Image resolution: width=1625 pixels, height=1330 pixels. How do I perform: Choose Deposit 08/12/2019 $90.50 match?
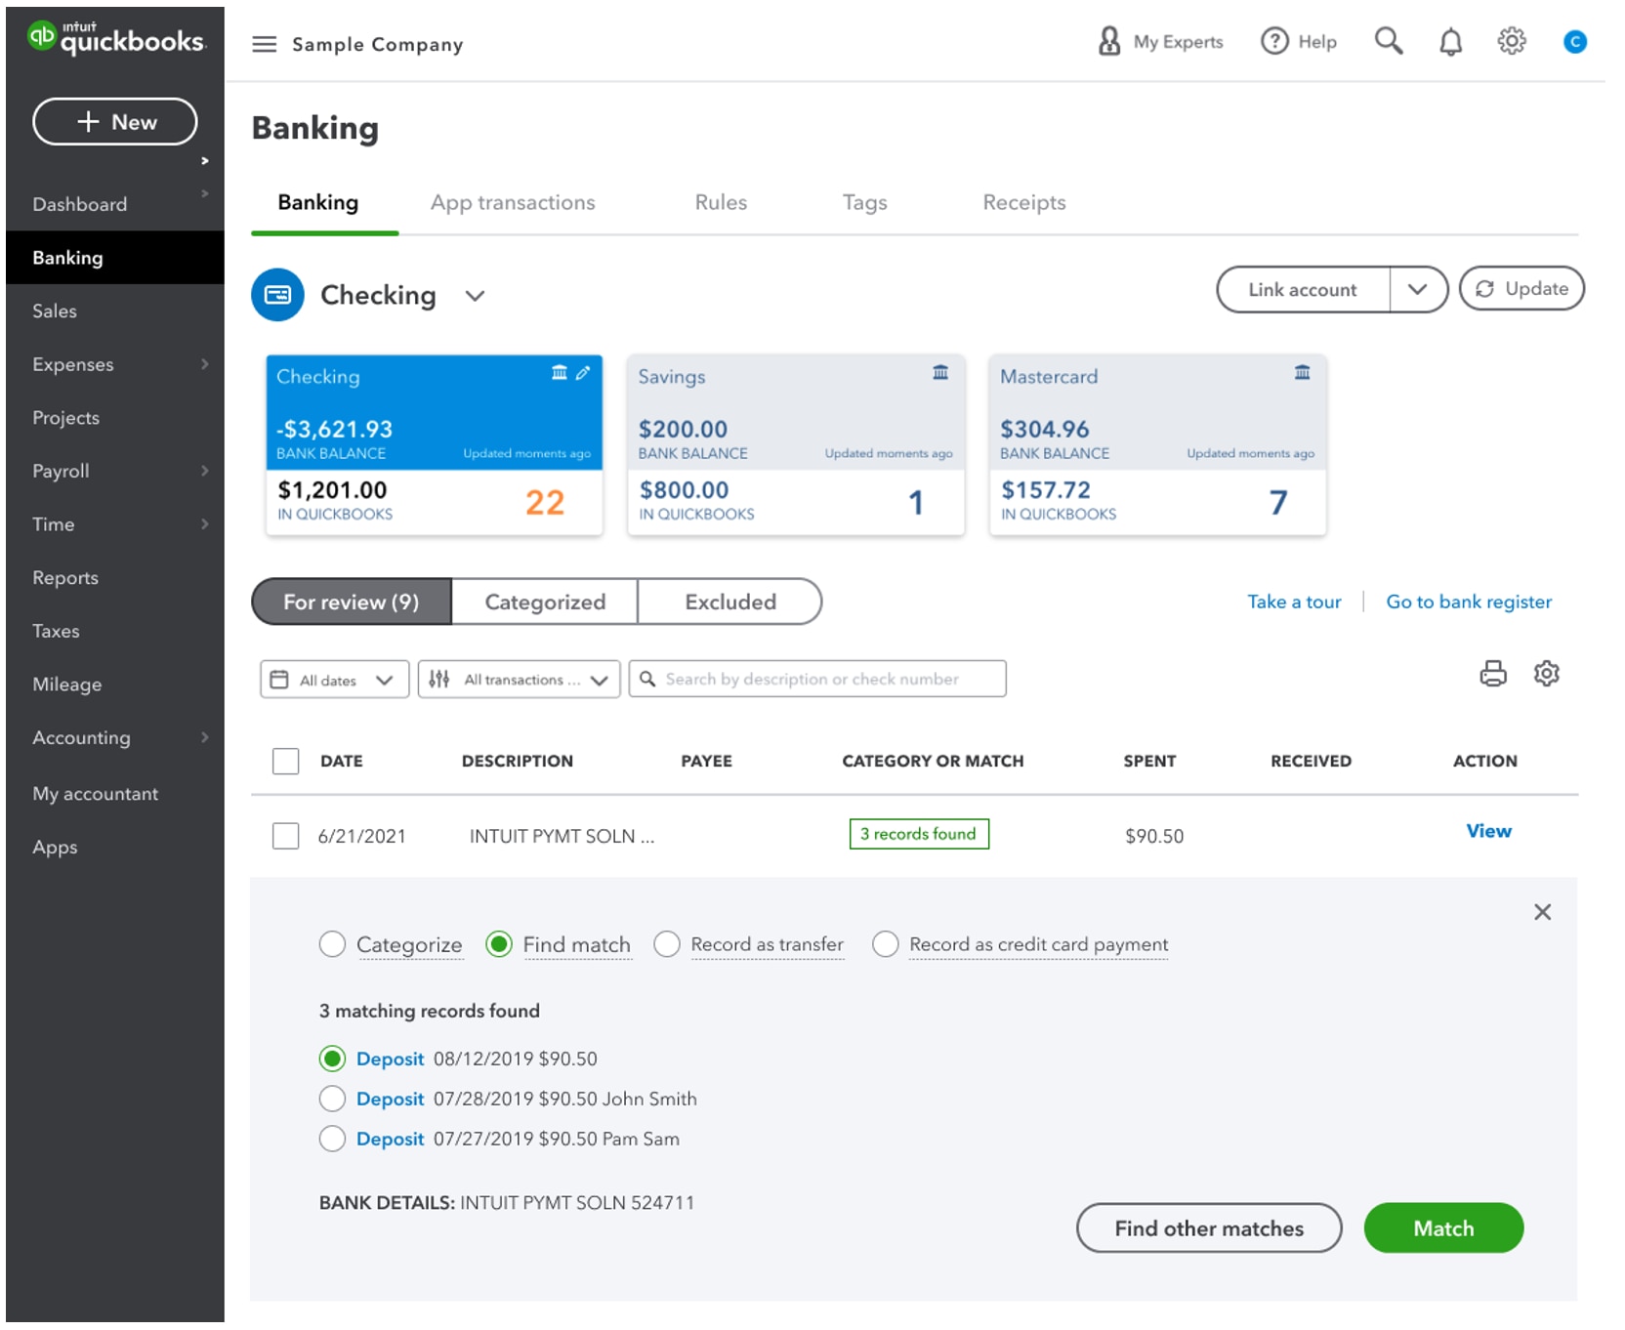coord(332,1059)
